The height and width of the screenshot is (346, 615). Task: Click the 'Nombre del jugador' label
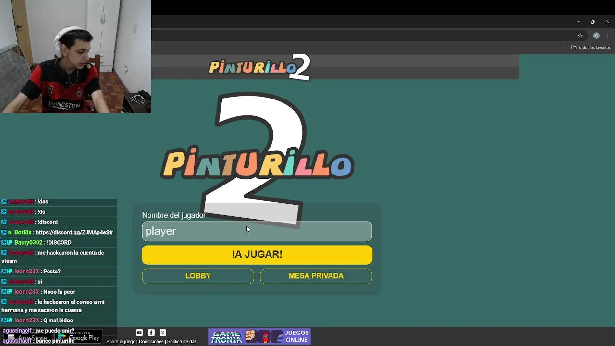point(173,215)
